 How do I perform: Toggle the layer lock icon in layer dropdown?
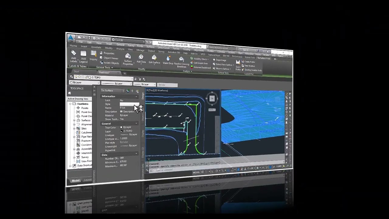(86, 77)
